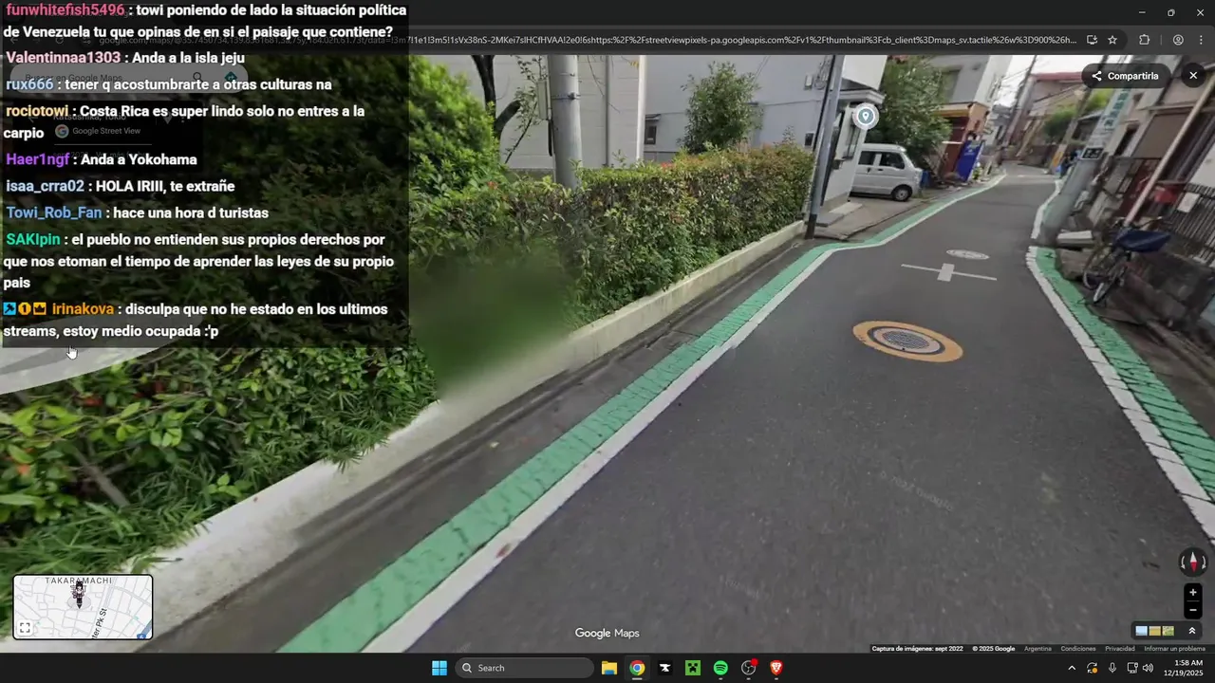This screenshot has width=1215, height=683.
Task: Rotate view clockwise with compass right arrow
Action: click(1204, 562)
